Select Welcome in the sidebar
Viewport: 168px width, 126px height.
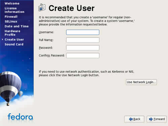coord(12,3)
